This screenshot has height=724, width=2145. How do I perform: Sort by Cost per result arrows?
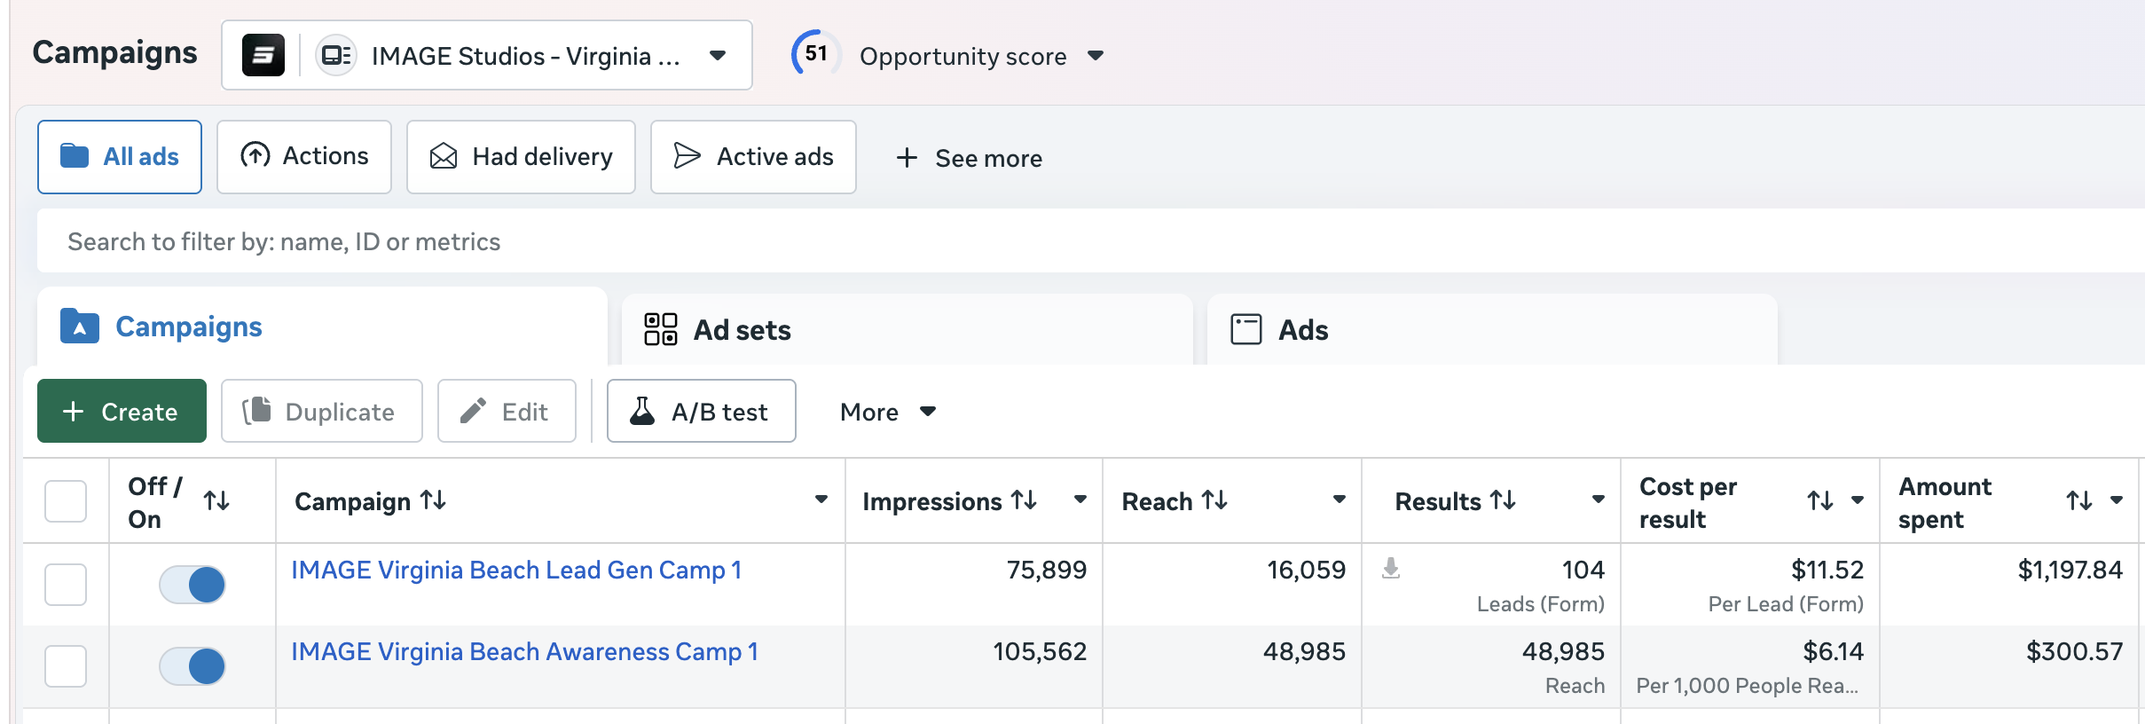coord(1820,501)
